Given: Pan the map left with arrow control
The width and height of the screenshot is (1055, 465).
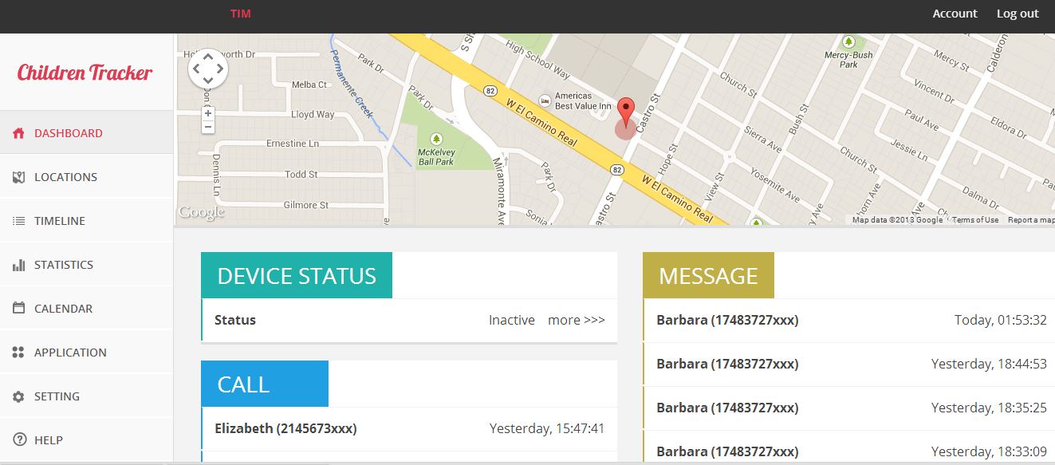Looking at the screenshot, I should point(196,69).
